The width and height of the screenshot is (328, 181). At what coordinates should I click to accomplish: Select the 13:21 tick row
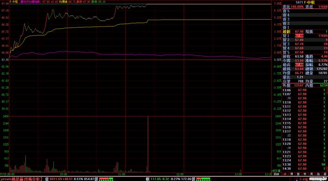pos(305,152)
